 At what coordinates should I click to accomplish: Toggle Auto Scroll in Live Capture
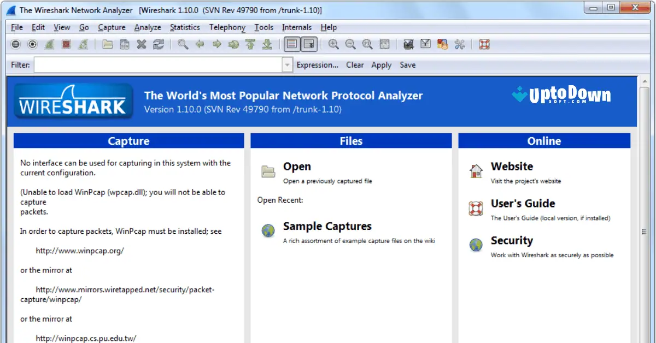click(x=309, y=44)
